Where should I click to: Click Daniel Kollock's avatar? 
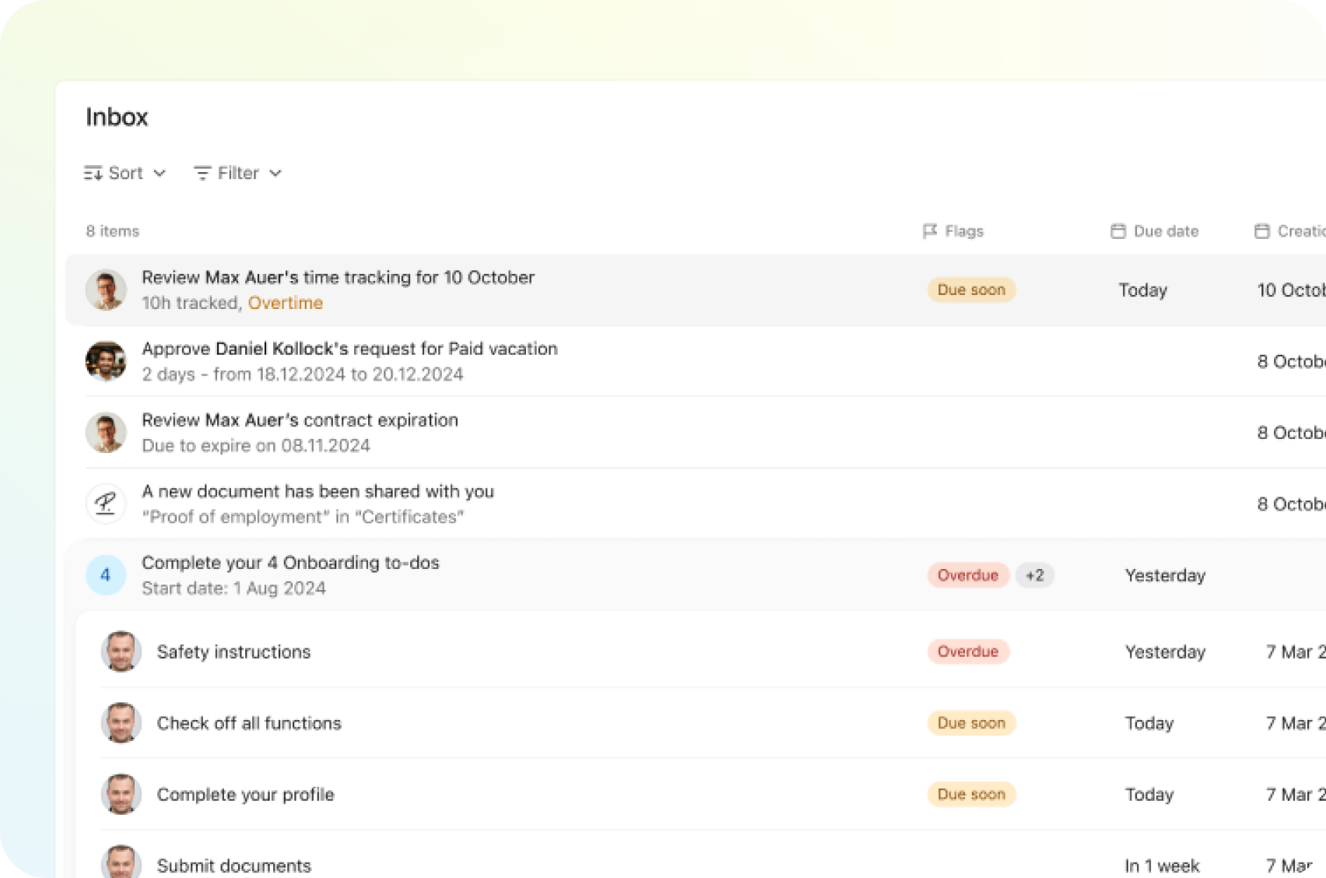coord(106,361)
